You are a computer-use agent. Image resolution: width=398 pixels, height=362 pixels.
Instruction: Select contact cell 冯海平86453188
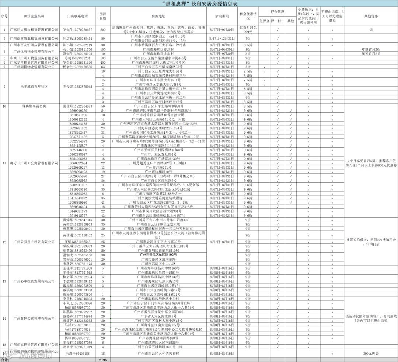pos(77,354)
